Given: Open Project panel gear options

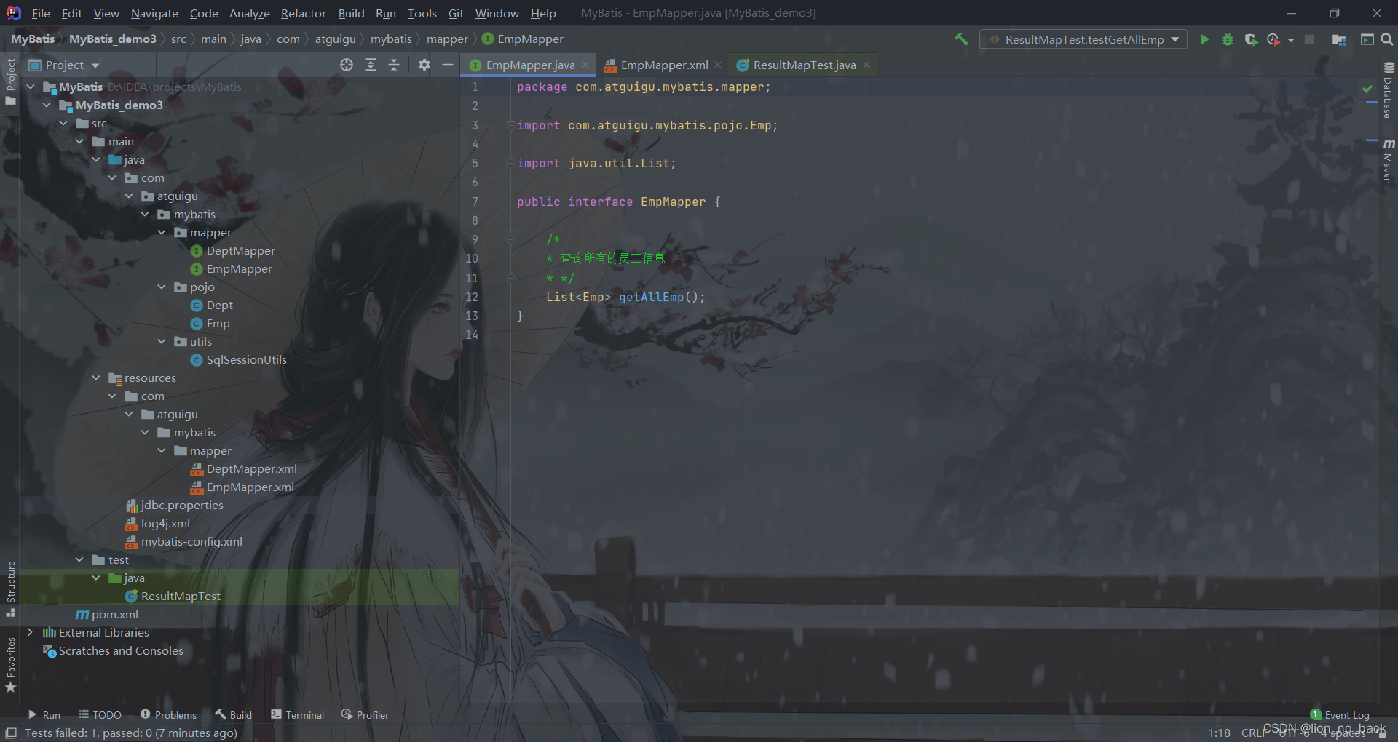Looking at the screenshot, I should 424,65.
